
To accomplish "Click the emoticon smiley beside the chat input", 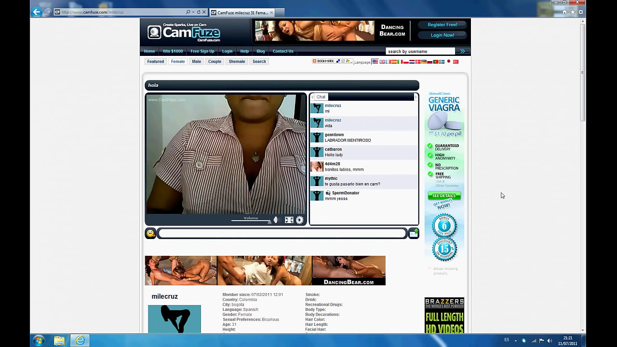I will (x=150, y=233).
